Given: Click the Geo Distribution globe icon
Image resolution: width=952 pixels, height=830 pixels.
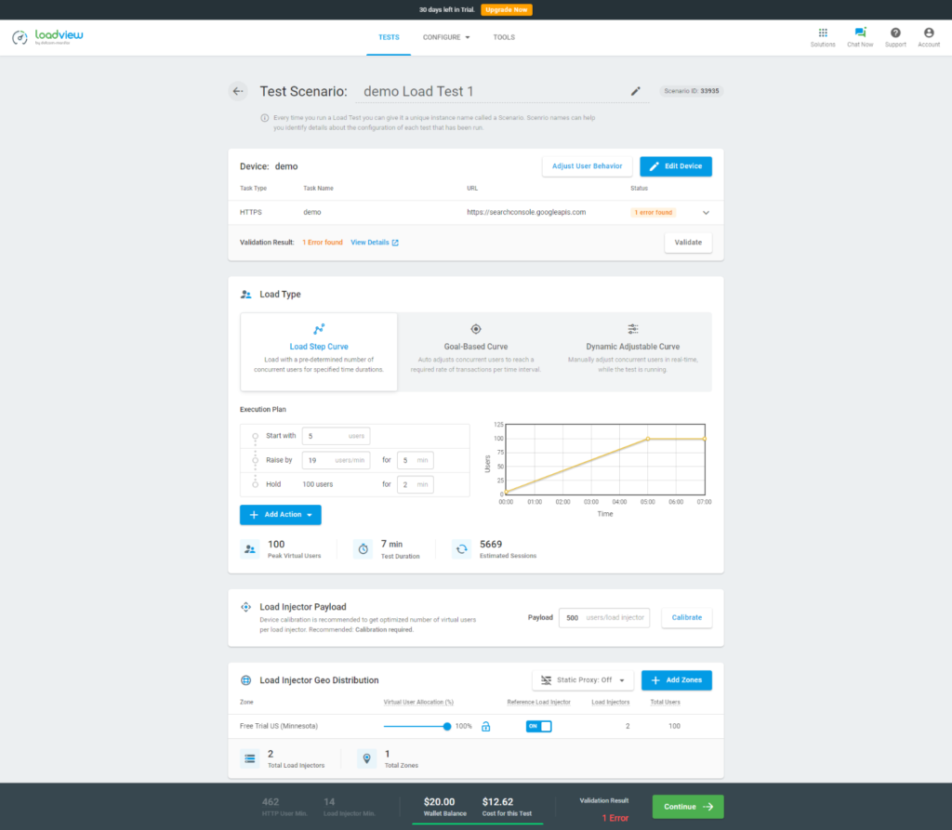Looking at the screenshot, I should (x=245, y=680).
